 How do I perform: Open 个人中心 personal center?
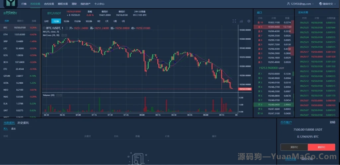(99, 4)
